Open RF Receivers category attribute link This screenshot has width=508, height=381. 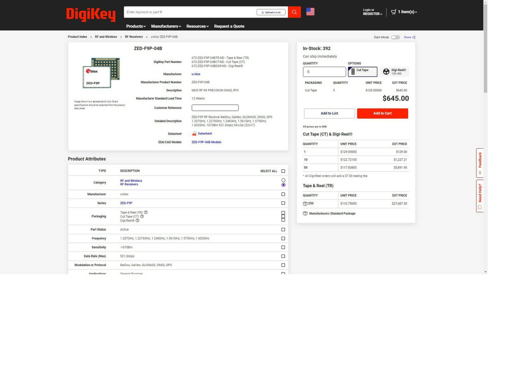tap(129, 184)
